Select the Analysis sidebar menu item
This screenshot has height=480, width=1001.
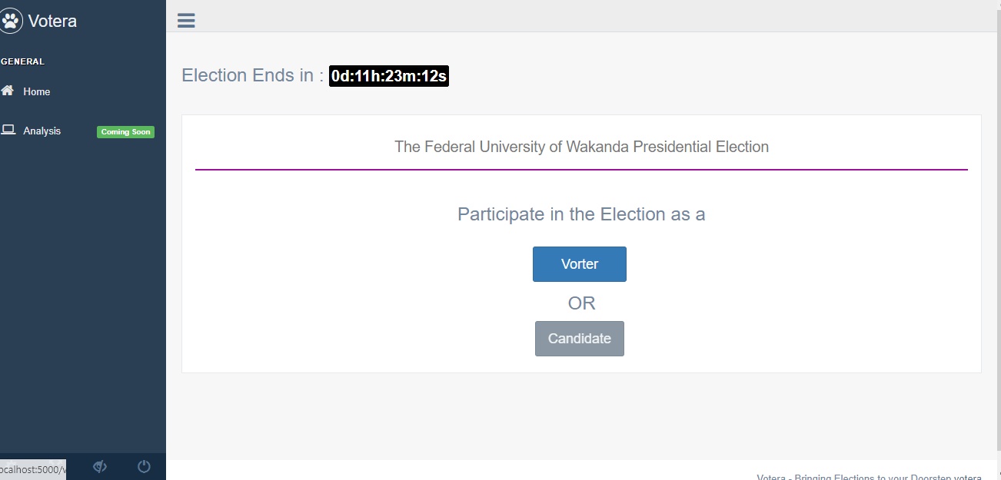click(42, 131)
